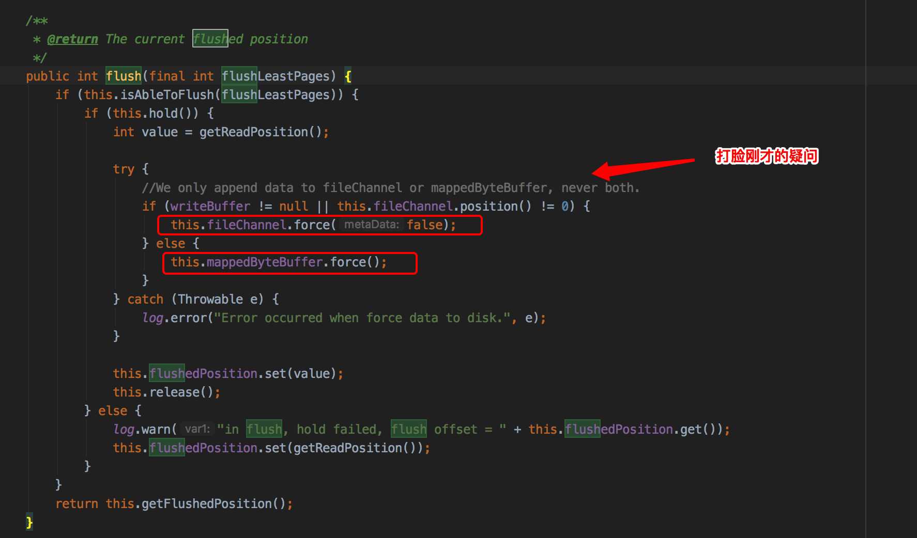Click the yellow closing brace of the flush method
Image resolution: width=917 pixels, height=538 pixels.
[29, 523]
